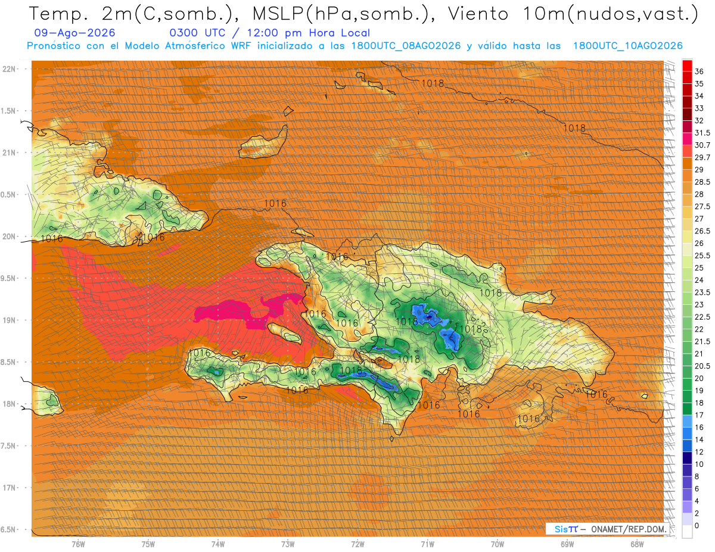Viewport: 715px width, 552px height.
Task: Click legend value 30.7
Action: pos(702,145)
